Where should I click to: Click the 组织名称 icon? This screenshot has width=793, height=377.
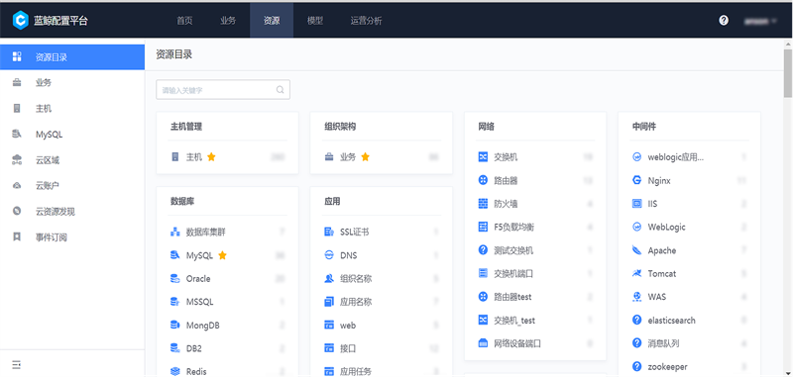[x=329, y=279]
